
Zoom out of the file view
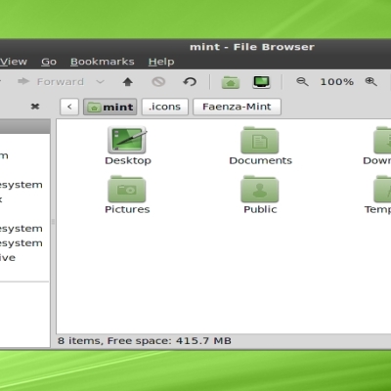[302, 82]
